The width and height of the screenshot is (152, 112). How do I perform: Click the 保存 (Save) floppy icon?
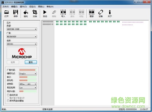[16, 13]
